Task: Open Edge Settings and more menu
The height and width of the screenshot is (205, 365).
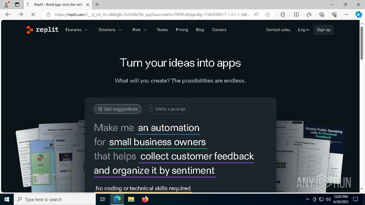Action: tap(347, 15)
